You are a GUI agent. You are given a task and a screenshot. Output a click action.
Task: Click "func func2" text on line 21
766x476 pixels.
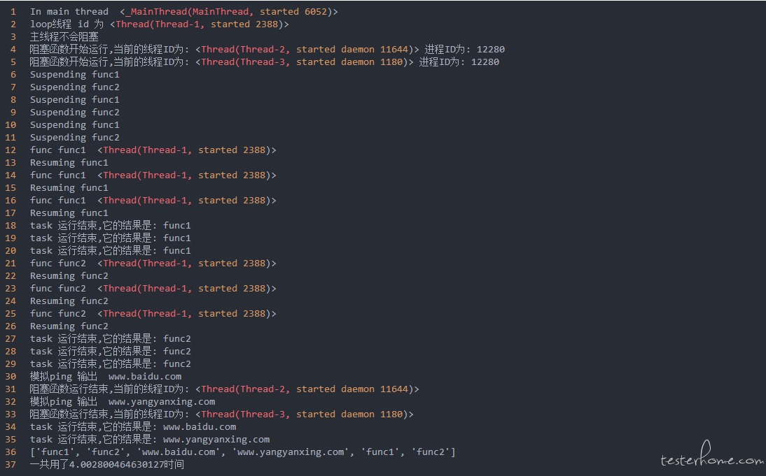57,264
